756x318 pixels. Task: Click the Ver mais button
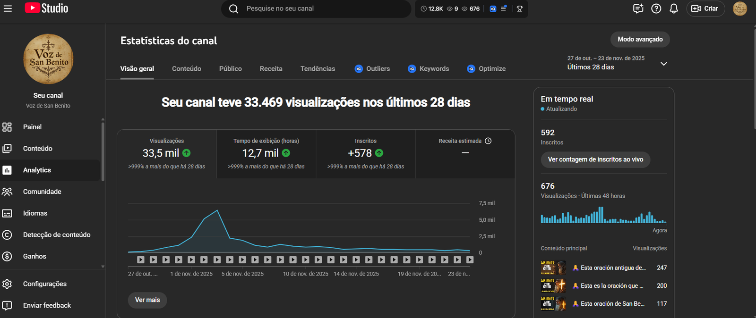(147, 300)
